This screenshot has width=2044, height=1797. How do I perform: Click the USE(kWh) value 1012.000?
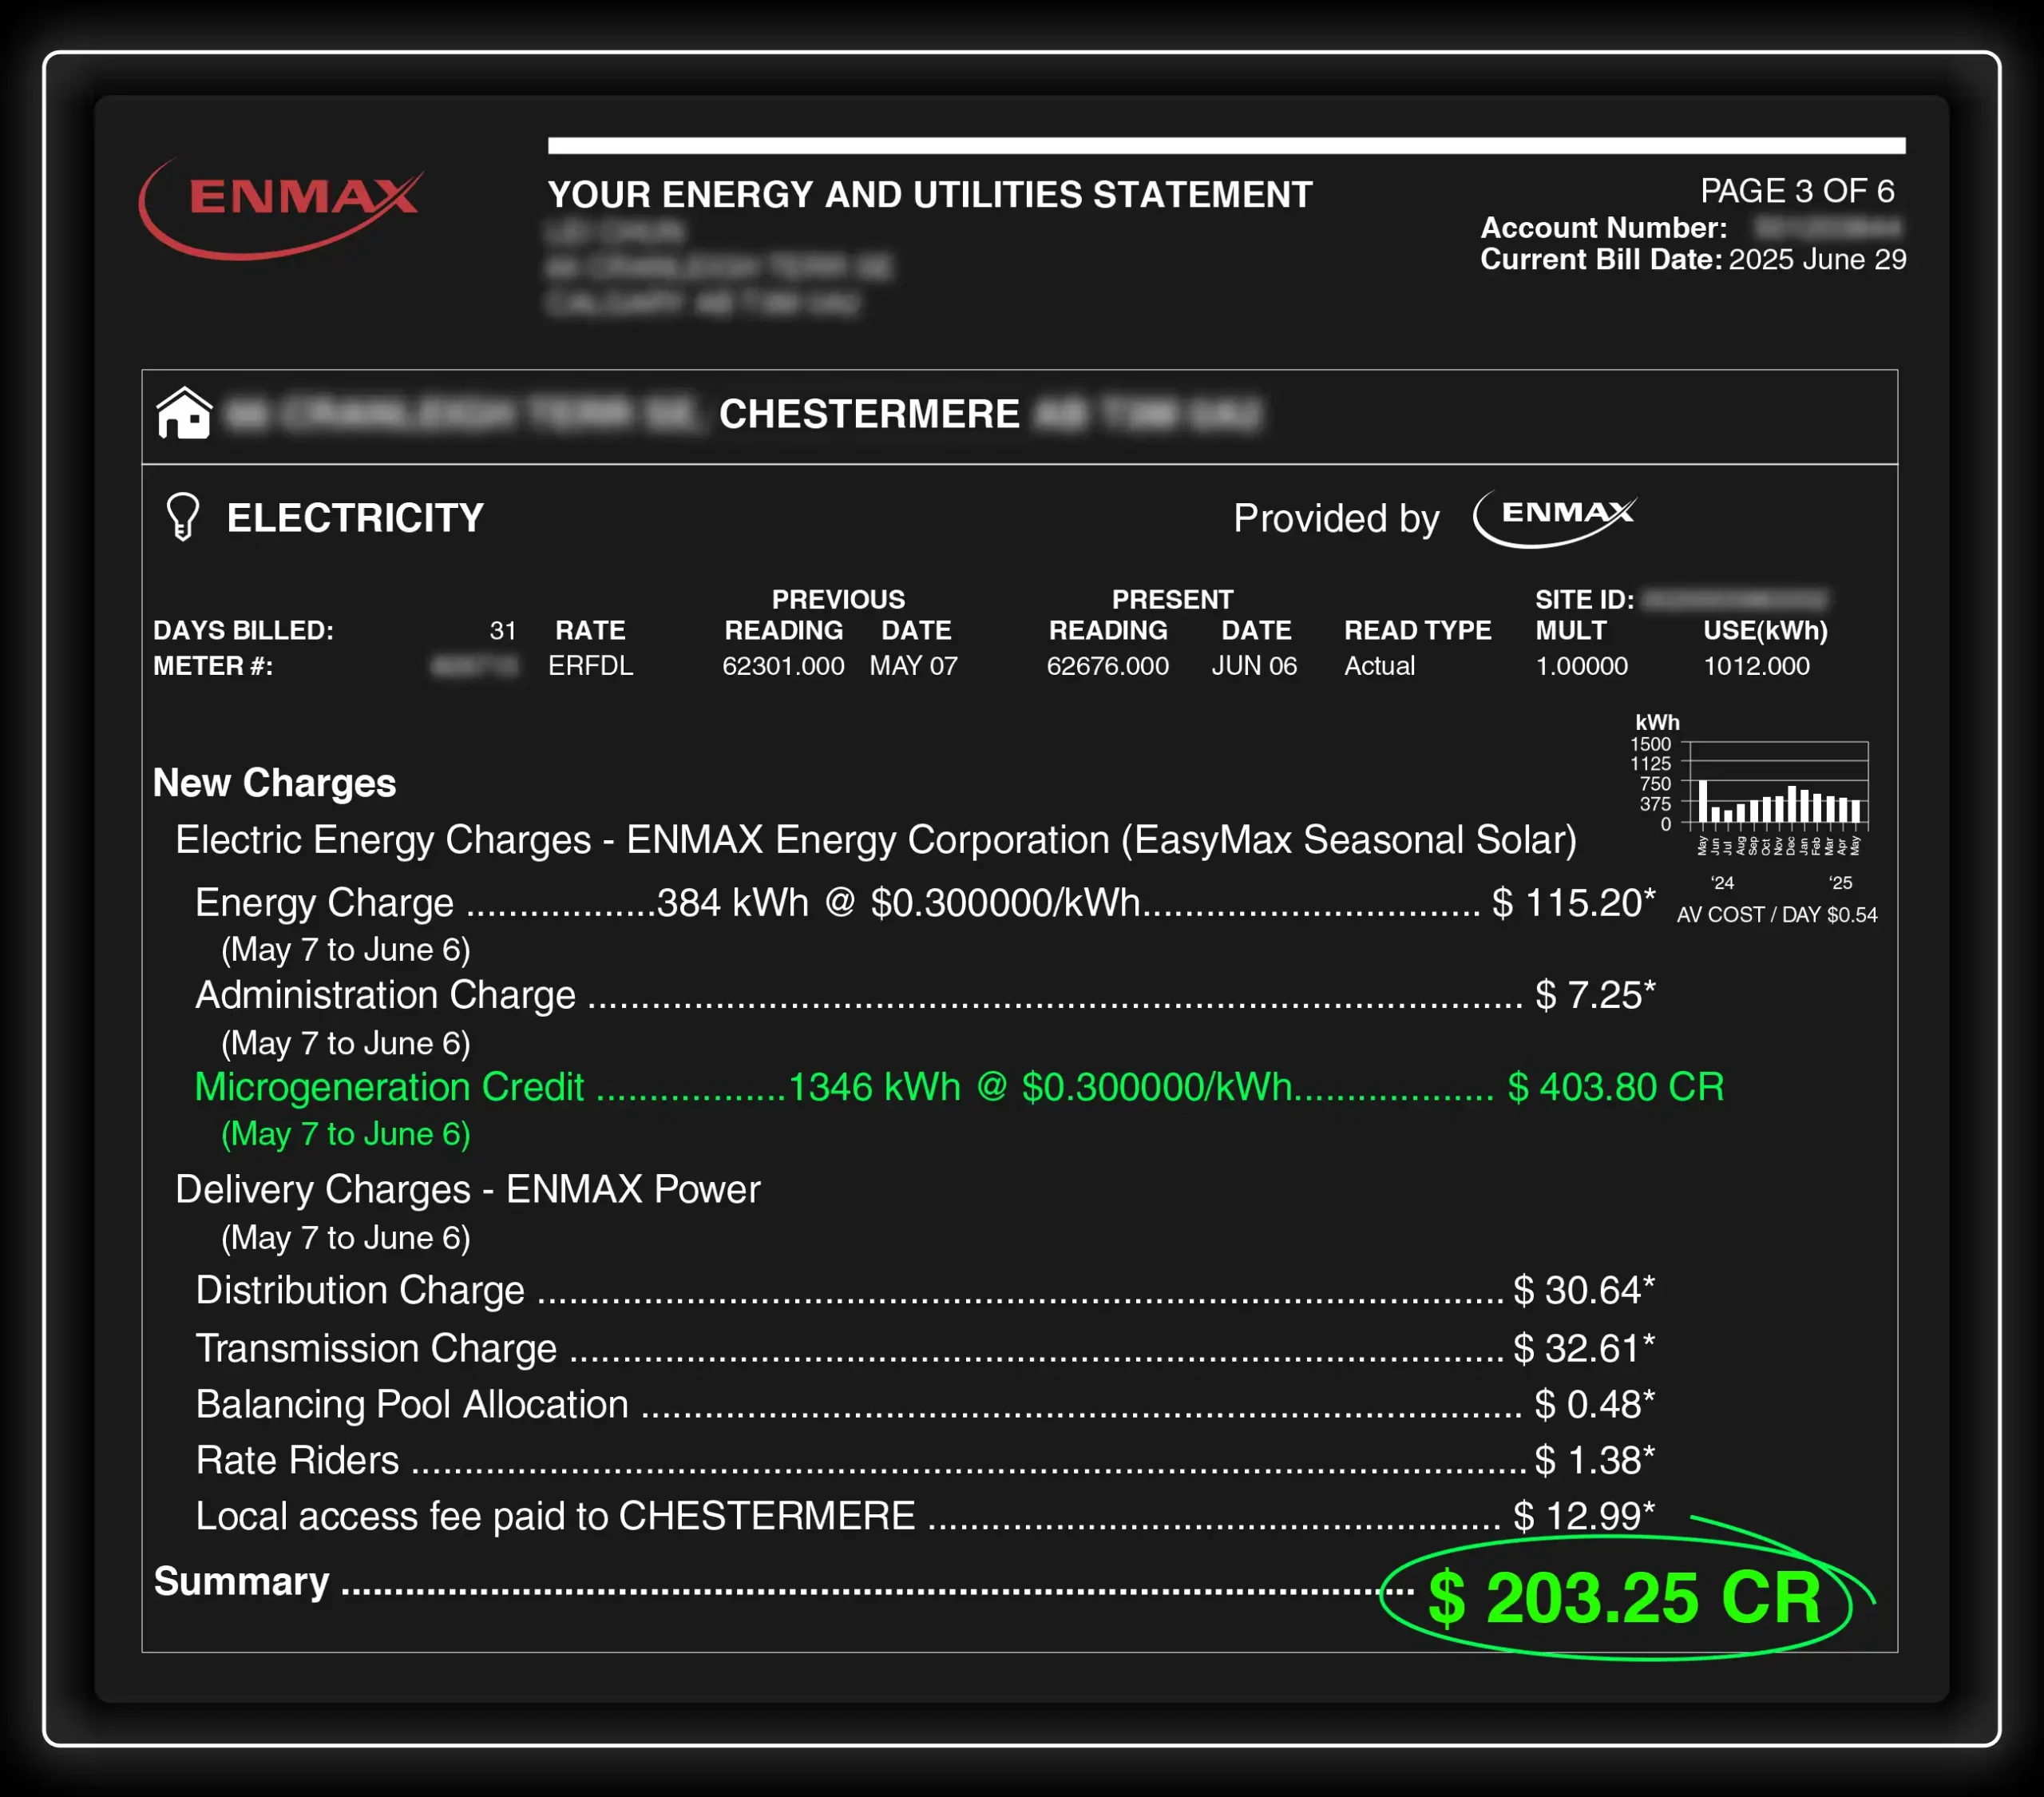[x=1756, y=665]
